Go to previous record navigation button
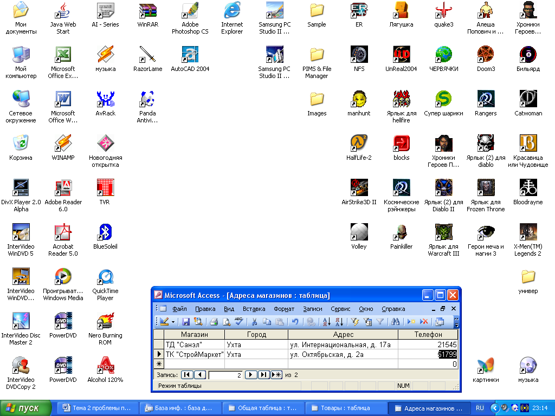Viewport: 555px width, 416px height. (x=200, y=375)
